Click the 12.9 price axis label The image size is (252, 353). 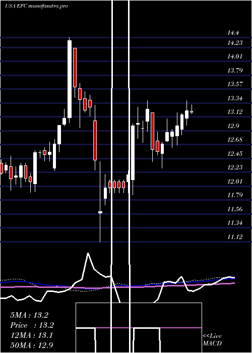coord(233,126)
